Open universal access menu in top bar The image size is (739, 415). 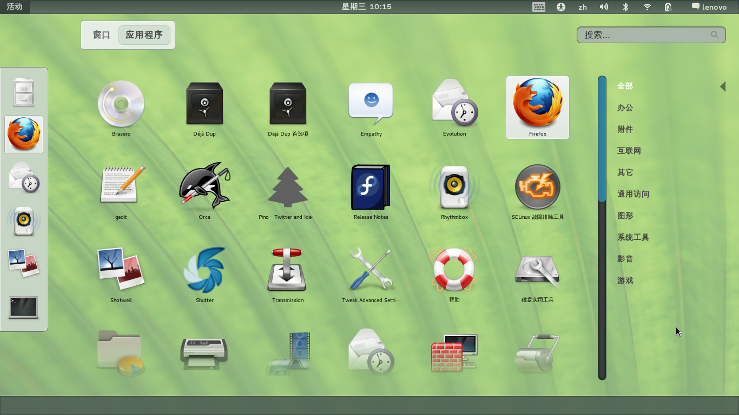(561, 7)
